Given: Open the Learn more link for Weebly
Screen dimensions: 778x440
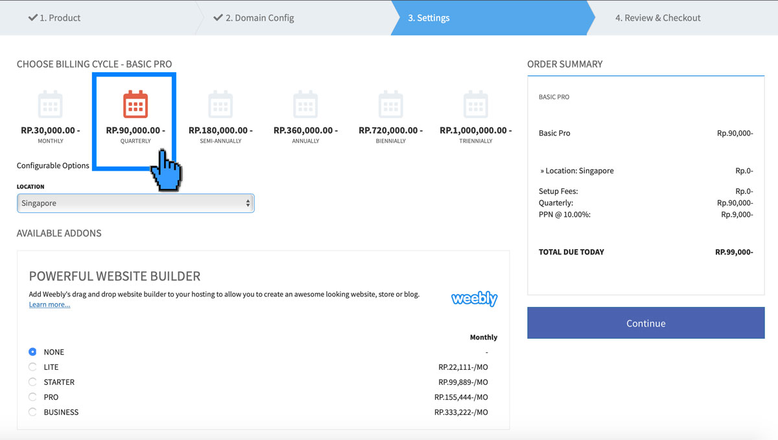Looking at the screenshot, I should 49,304.
